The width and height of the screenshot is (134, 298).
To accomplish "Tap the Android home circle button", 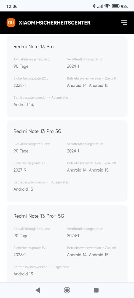I will 67,290.
